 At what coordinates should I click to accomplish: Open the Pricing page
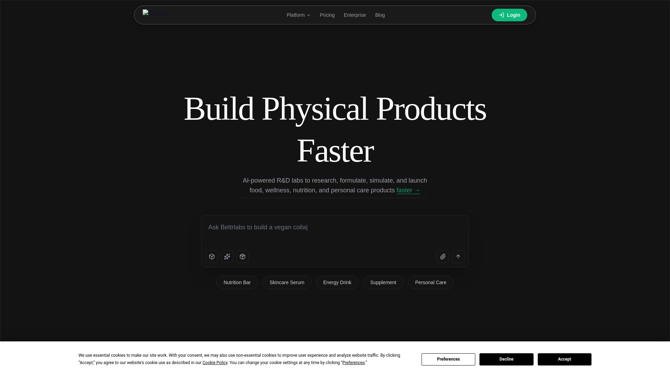(327, 15)
